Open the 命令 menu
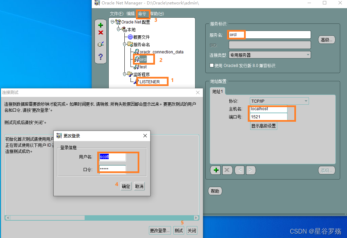This screenshot has width=347, height=238. (x=142, y=14)
